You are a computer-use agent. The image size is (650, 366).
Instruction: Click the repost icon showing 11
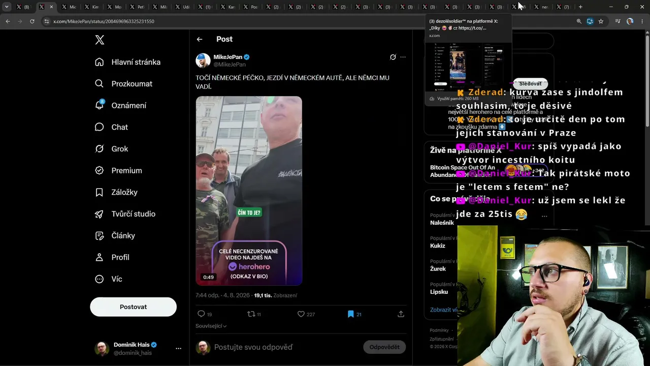coord(251,314)
